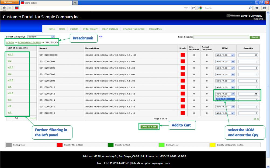Viewport: 270px width, 168px height.
Task: Click the Page 1 of 79 text
Action: 160,119
